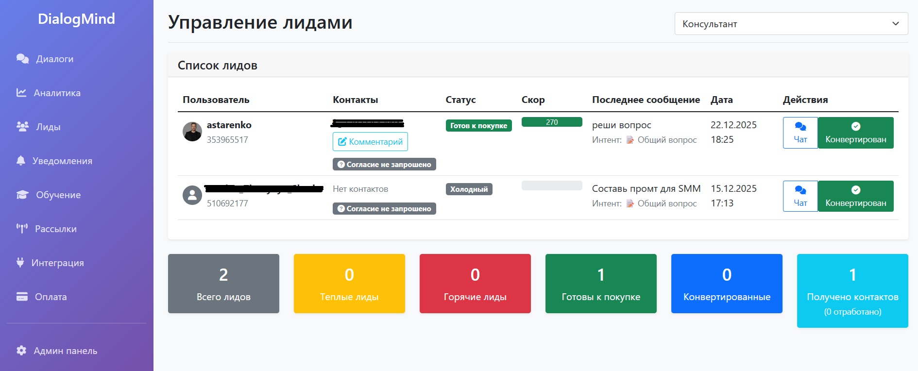Click the checkmark icon on Конвертирован for 510692177
The height and width of the screenshot is (371, 918).
856,190
